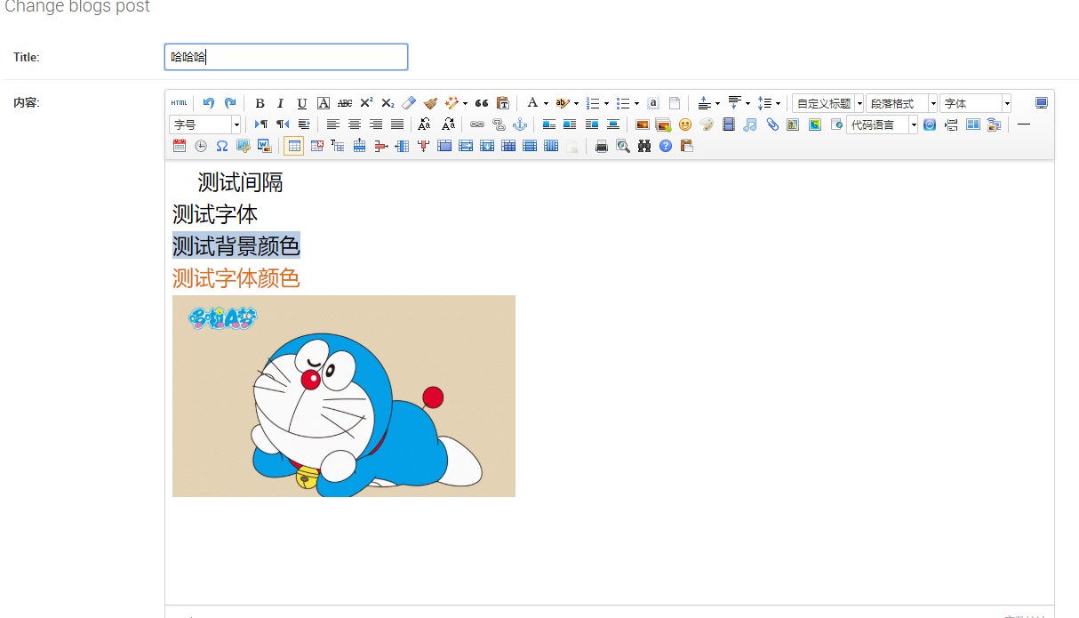This screenshot has height=618, width=1079.
Task: Open ordered list style dropdown arrow
Action: [x=606, y=103]
